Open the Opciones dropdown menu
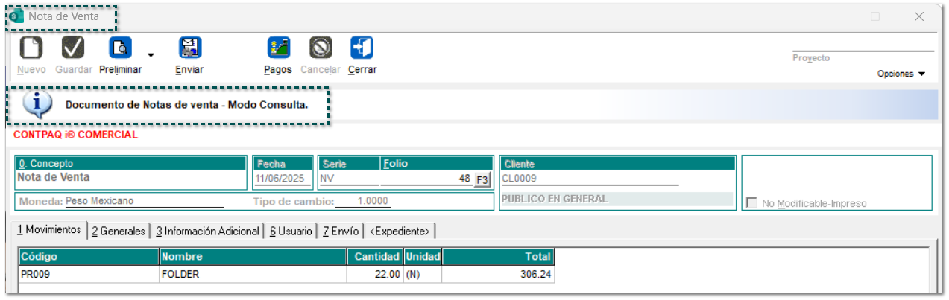The image size is (949, 300). (x=901, y=74)
